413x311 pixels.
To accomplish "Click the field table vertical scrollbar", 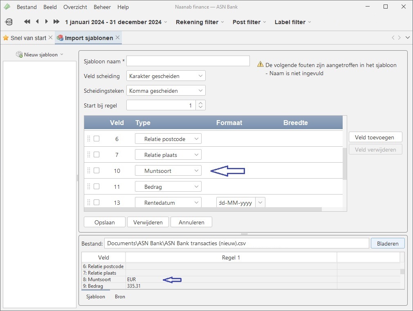I will pyautogui.click(x=345, y=163).
